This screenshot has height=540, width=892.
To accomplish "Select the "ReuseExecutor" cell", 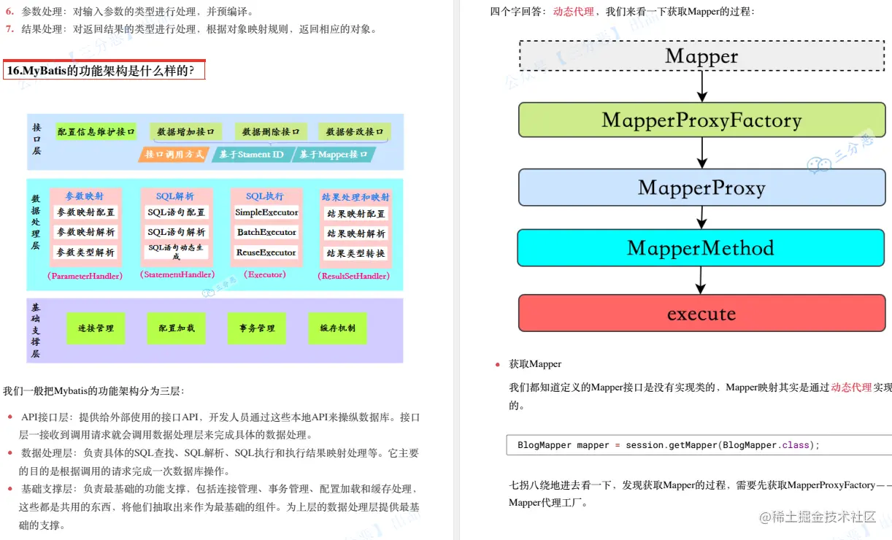I will (266, 252).
